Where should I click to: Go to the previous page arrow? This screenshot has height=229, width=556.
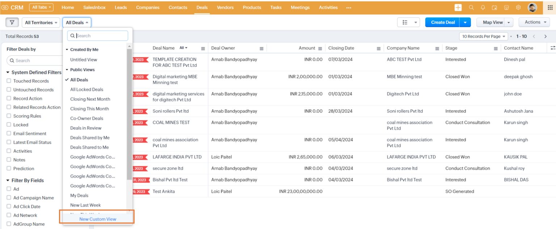point(534,36)
